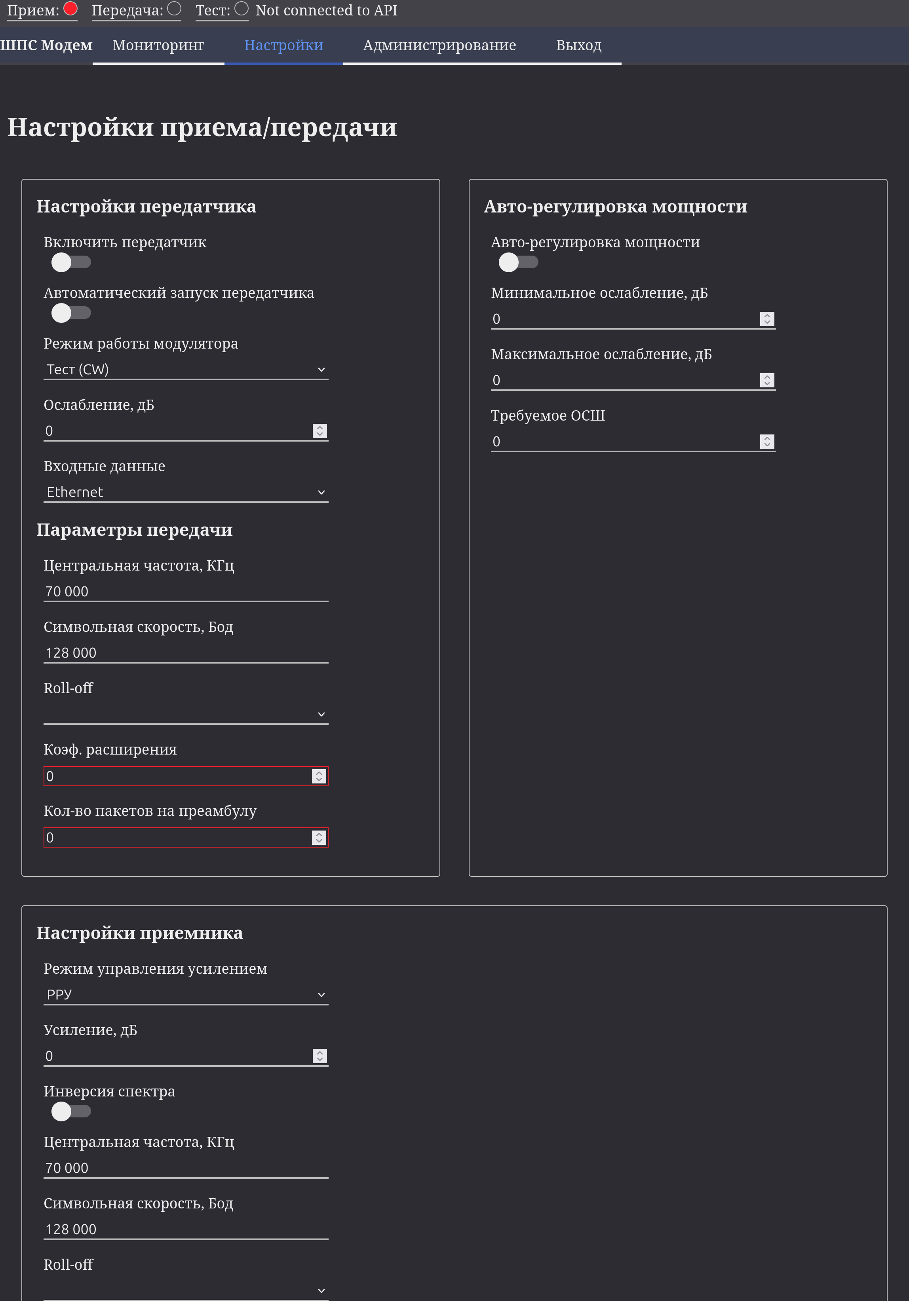Screen dimensions: 909x1301
Task: Click the red Прием status indicator
Action: click(x=70, y=8)
